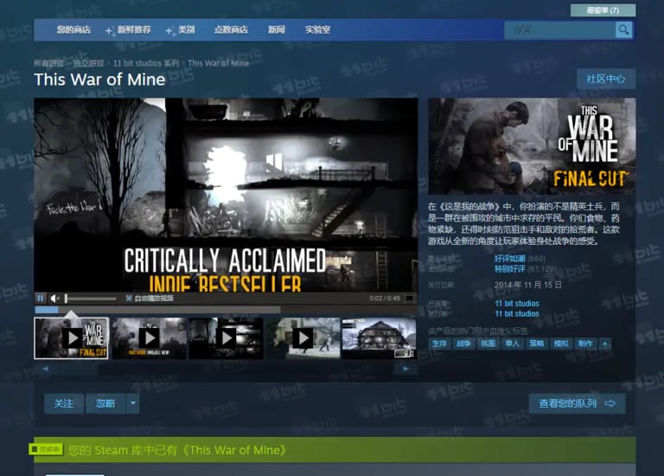The width and height of the screenshot is (664, 476).
Task: Click the video time display 0:02 / 0:45
Action: (x=385, y=299)
